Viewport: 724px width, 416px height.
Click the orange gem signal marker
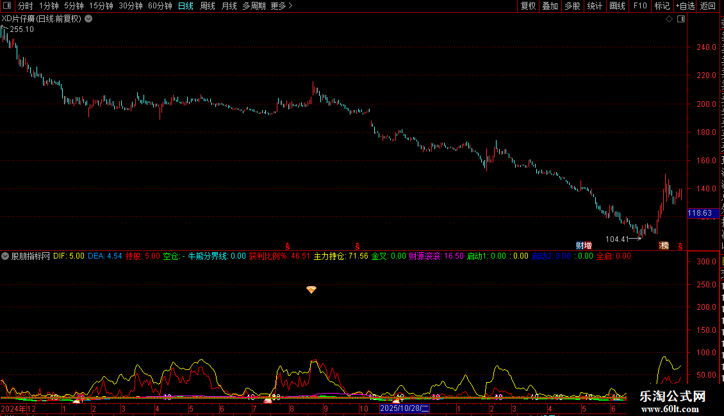(x=311, y=290)
